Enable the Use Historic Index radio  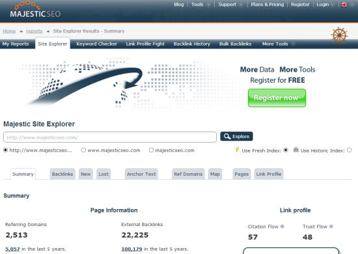point(349,150)
